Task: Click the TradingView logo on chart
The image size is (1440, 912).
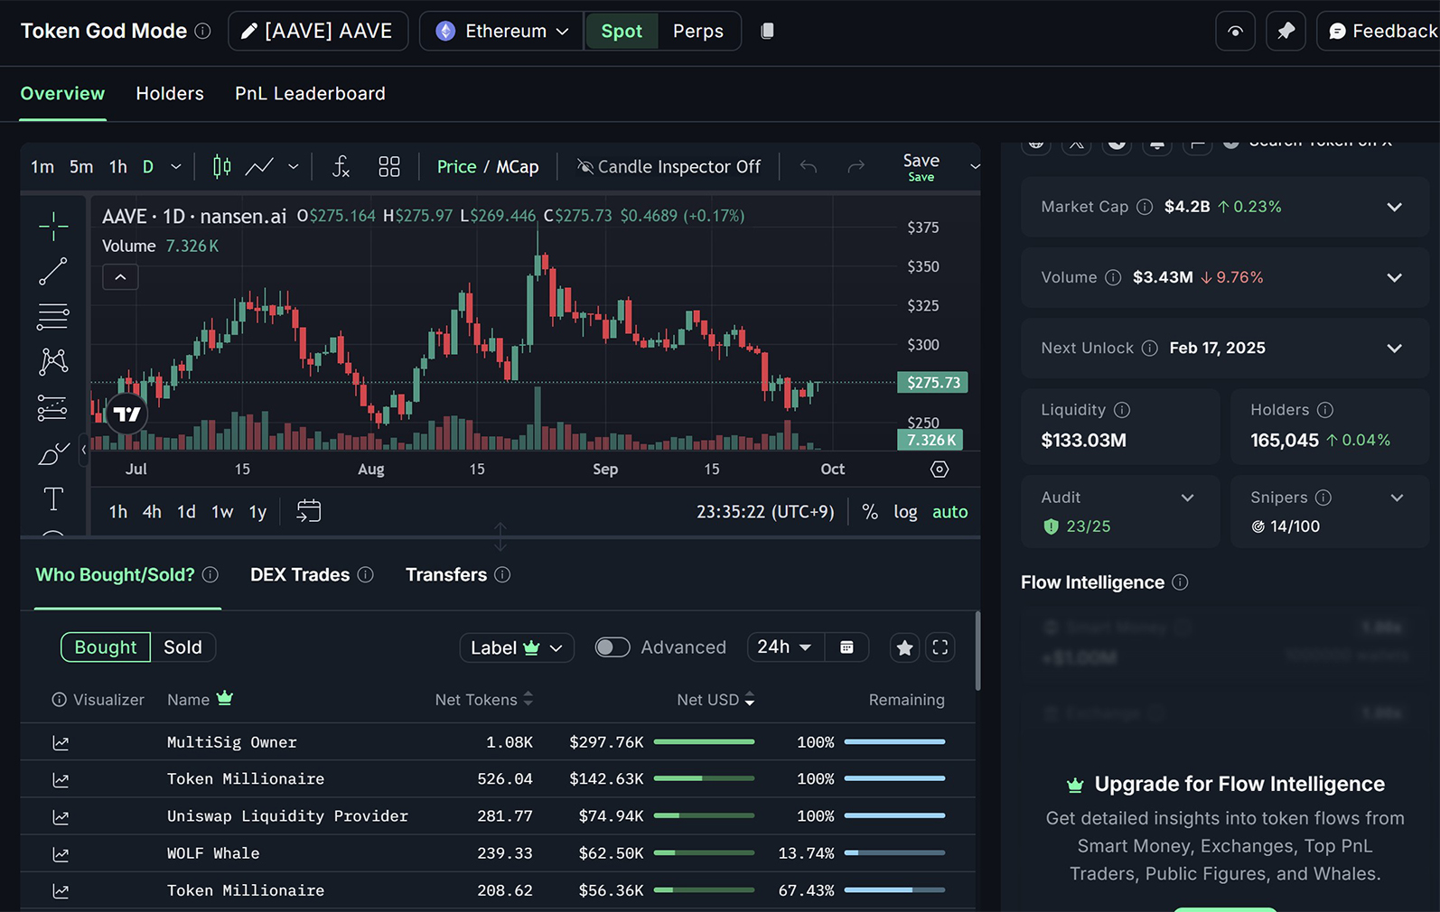Action: click(126, 414)
